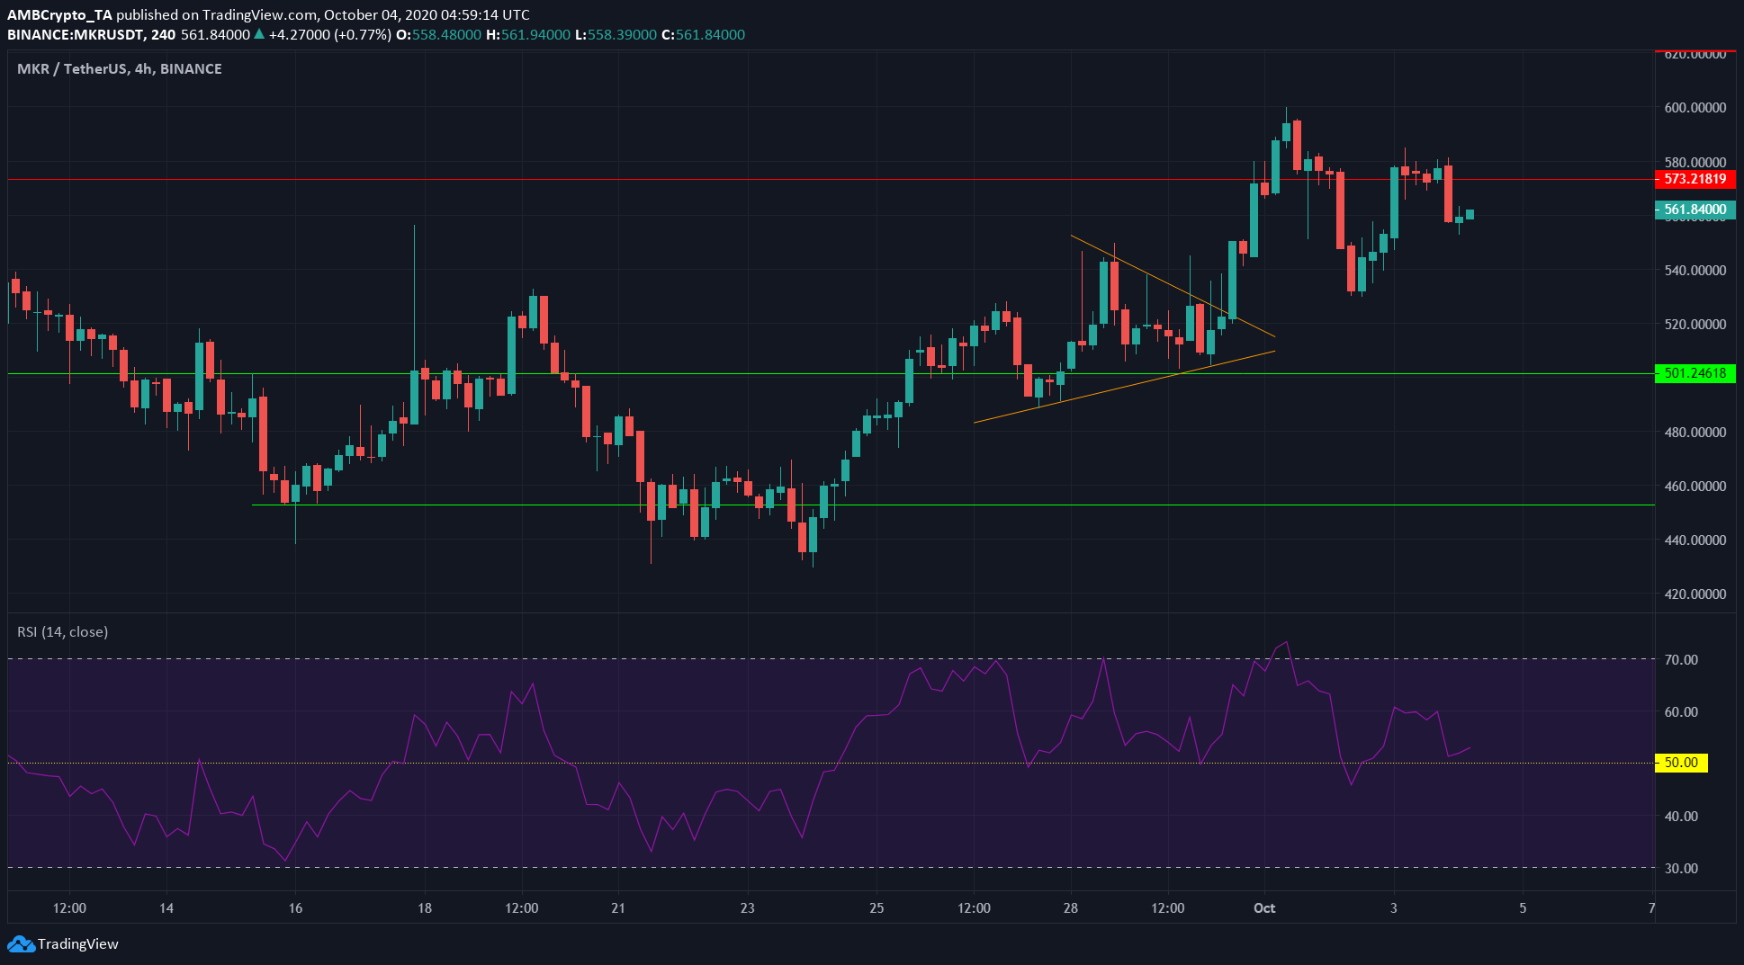Click the 600.00000 price axis label
The image size is (1744, 965).
1695,108
